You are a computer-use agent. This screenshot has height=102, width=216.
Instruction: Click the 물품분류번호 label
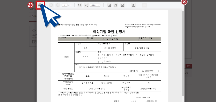tap(87, 83)
